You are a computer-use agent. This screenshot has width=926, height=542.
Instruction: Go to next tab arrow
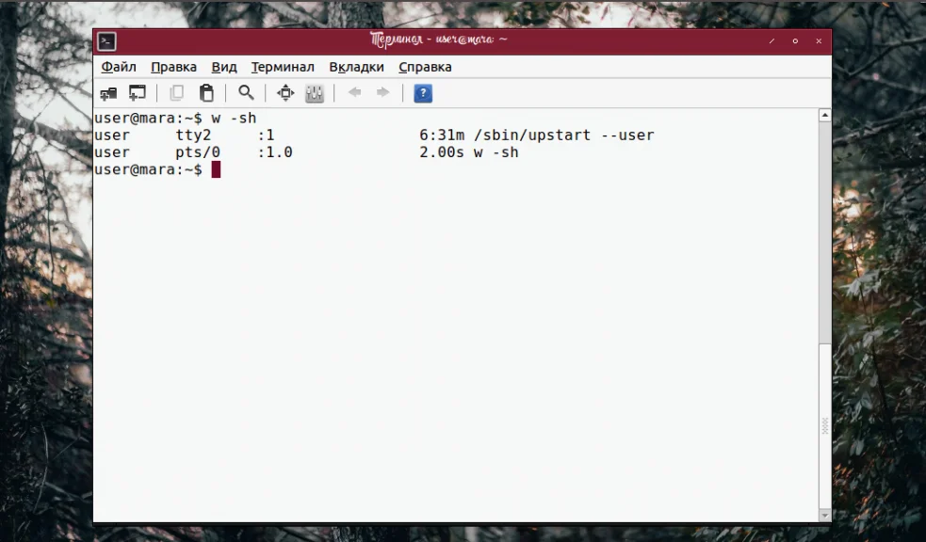383,92
